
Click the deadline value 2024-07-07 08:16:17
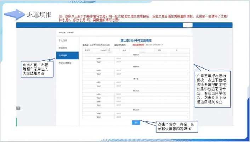click(154, 45)
